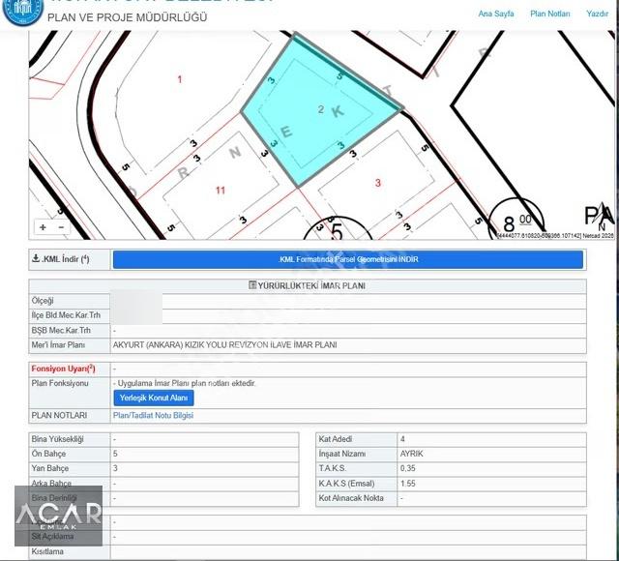Click the Yan Bahçe value 3

coord(115,468)
